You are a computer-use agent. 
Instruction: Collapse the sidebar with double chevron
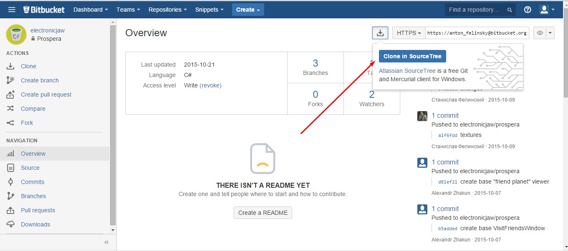[x=106, y=242]
